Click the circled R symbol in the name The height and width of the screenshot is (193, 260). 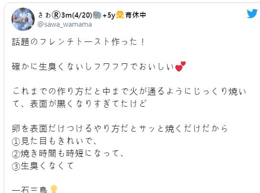56,15
